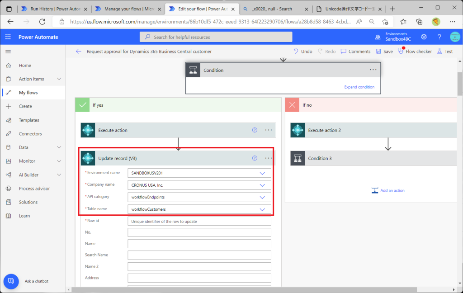The width and height of the screenshot is (463, 293).
Task: Click the horizontal scrollbar of the canvas
Action: coord(244,289)
